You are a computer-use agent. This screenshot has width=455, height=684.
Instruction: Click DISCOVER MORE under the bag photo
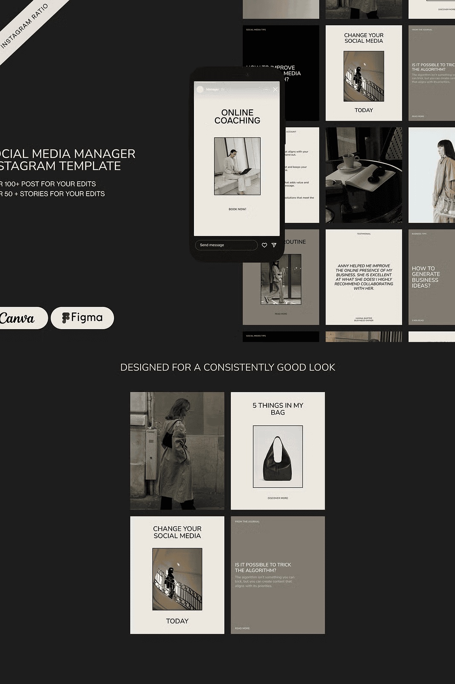pos(278,498)
